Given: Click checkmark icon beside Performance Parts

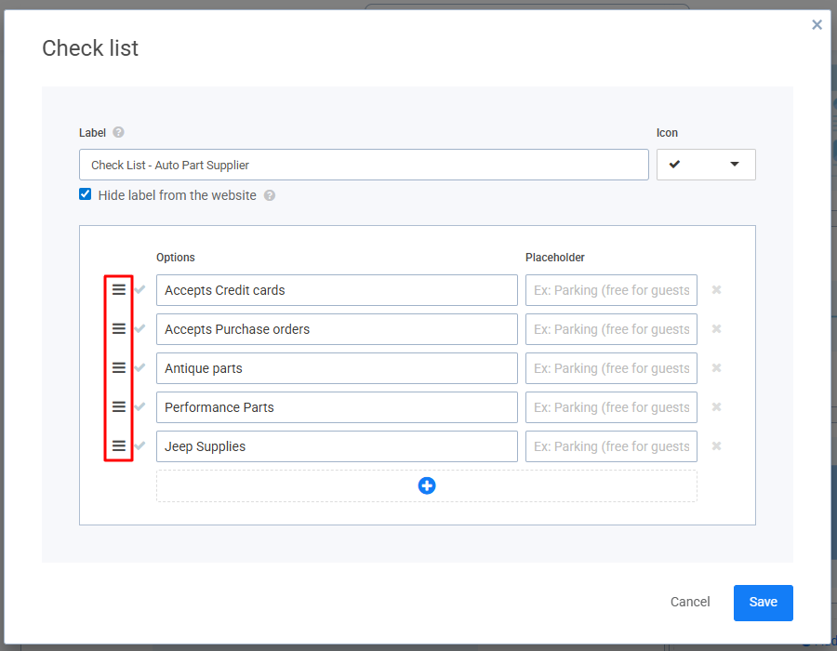Looking at the screenshot, I should coord(139,406).
